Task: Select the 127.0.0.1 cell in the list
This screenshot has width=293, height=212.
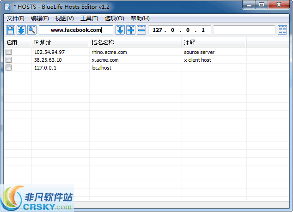Action: (x=45, y=68)
